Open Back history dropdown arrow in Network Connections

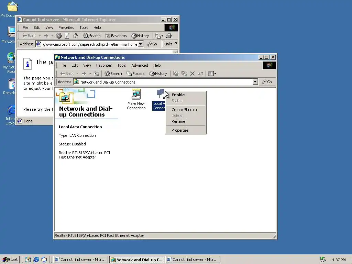tap(77, 74)
